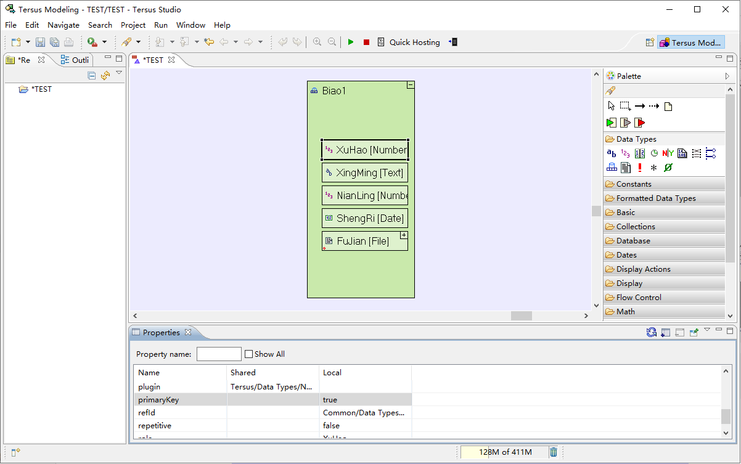Click the Save All icon
Screen dimensions: 741x464
coord(54,42)
